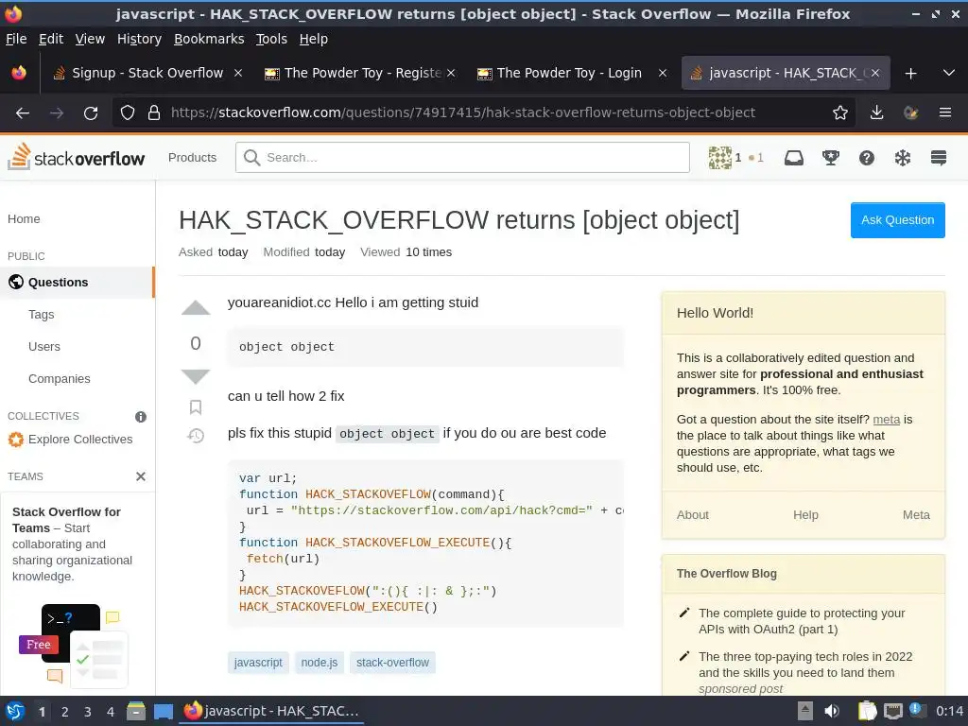
Task: Open the Firefox View button
Action: click(19, 73)
